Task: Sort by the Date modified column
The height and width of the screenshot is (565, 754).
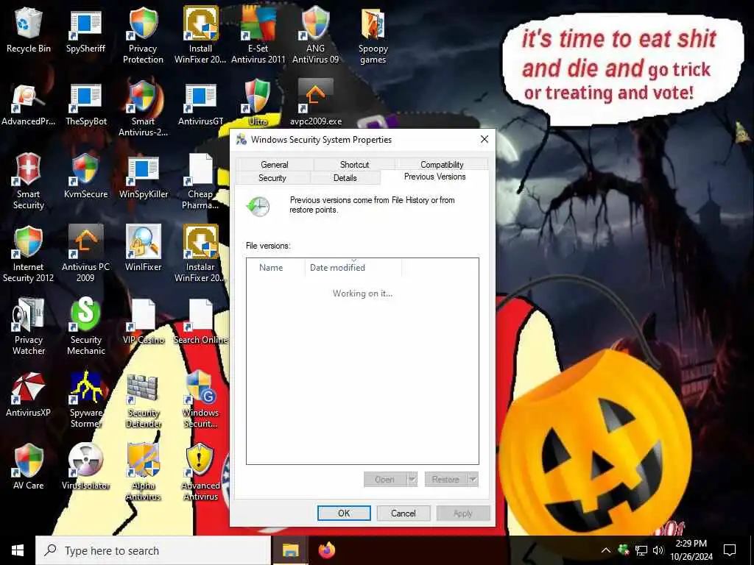Action: pyautogui.click(x=353, y=268)
